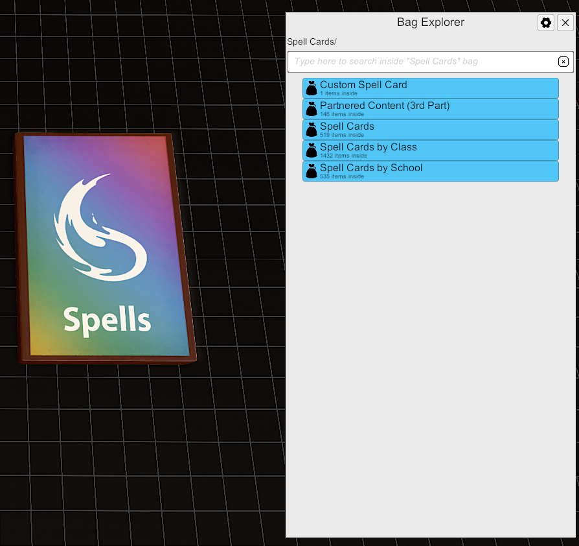Clear the bag search field

pos(563,62)
